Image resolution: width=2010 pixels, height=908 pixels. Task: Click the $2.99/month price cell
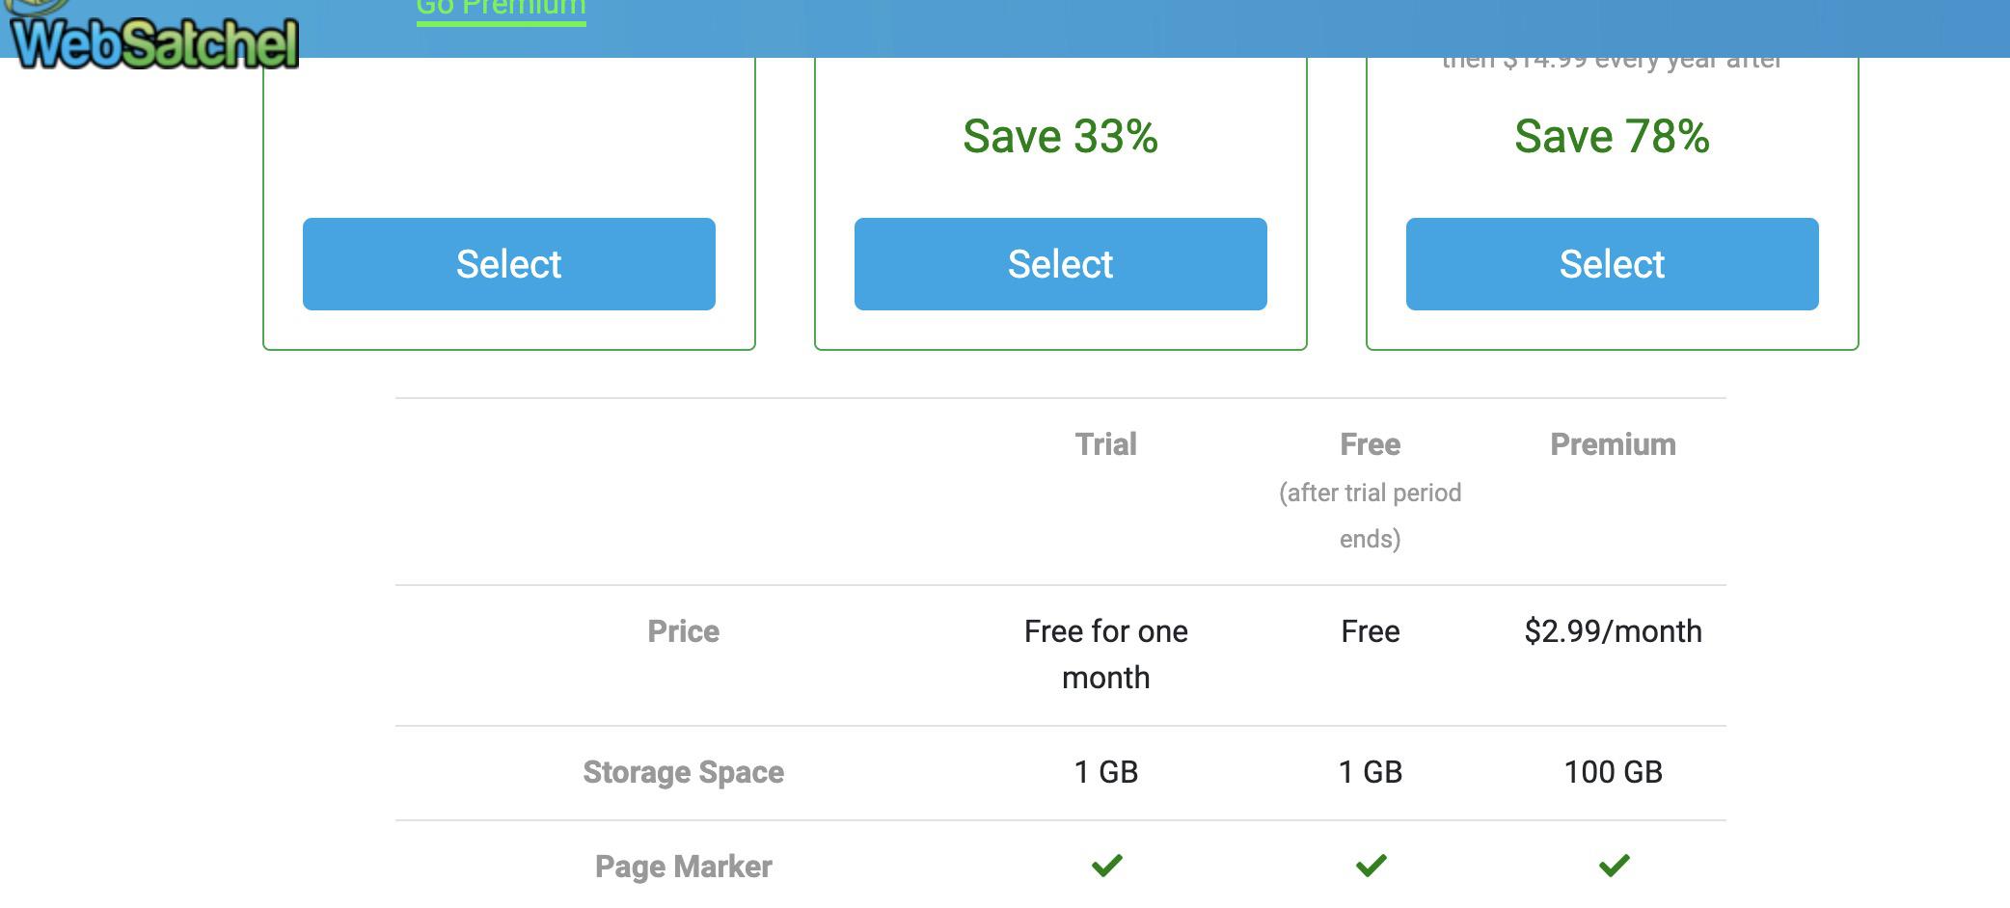click(1614, 631)
